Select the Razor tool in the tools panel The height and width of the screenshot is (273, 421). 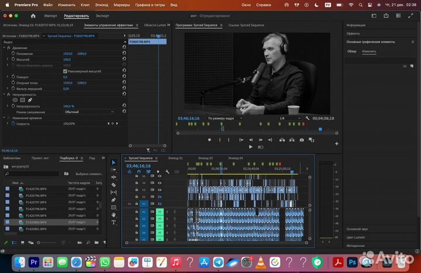point(114,185)
